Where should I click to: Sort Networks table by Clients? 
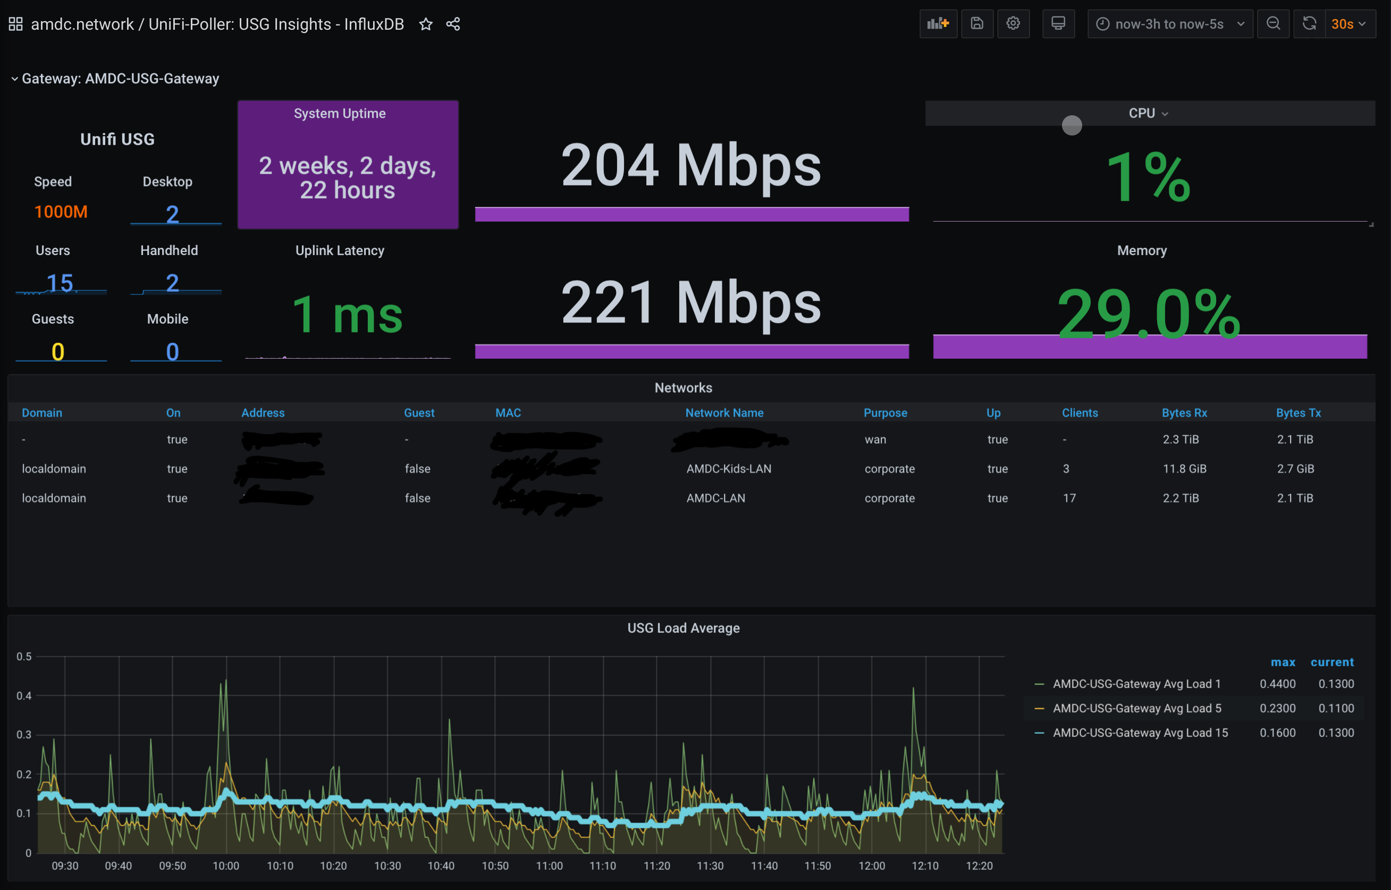tap(1080, 413)
